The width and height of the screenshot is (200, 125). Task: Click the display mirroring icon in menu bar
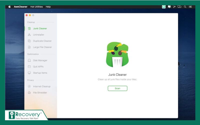(179, 7)
